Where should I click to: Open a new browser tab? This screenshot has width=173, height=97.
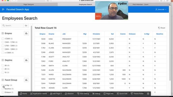coord(169,5)
